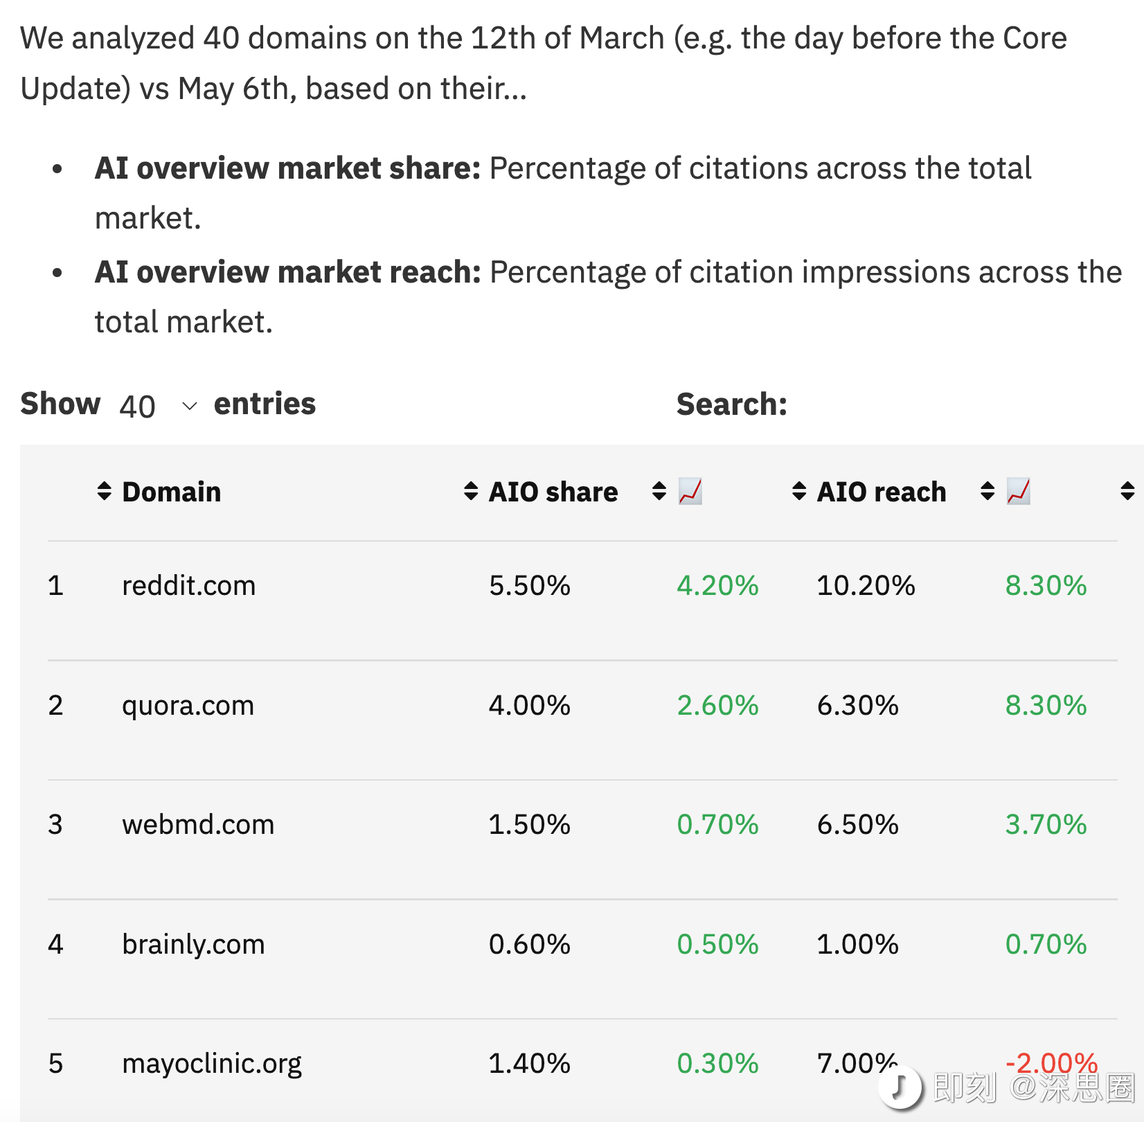Click the Search label above table
The height and width of the screenshot is (1122, 1144).
(x=732, y=404)
